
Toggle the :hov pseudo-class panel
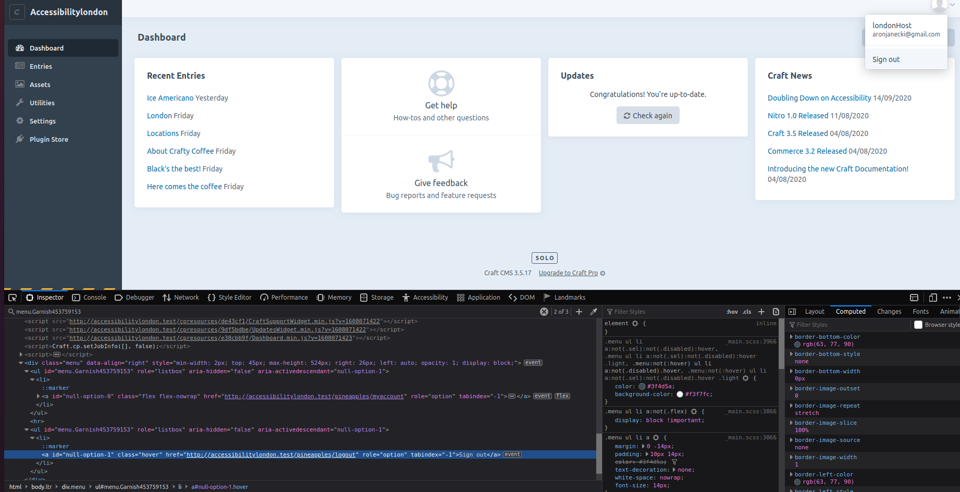(732, 312)
